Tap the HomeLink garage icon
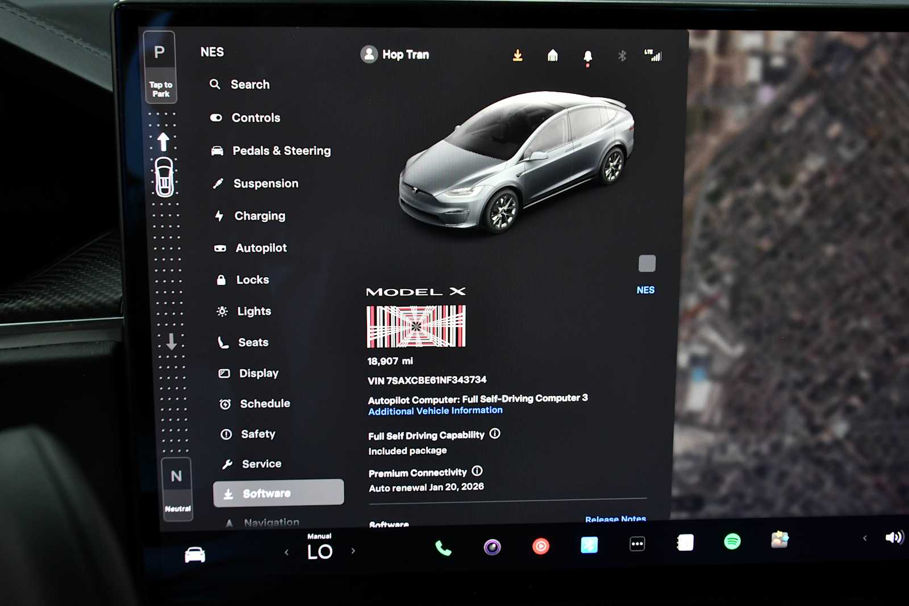This screenshot has width=909, height=606. pyautogui.click(x=552, y=55)
